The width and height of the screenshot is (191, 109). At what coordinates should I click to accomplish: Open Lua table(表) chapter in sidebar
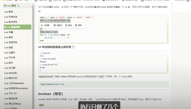tap(10, 73)
